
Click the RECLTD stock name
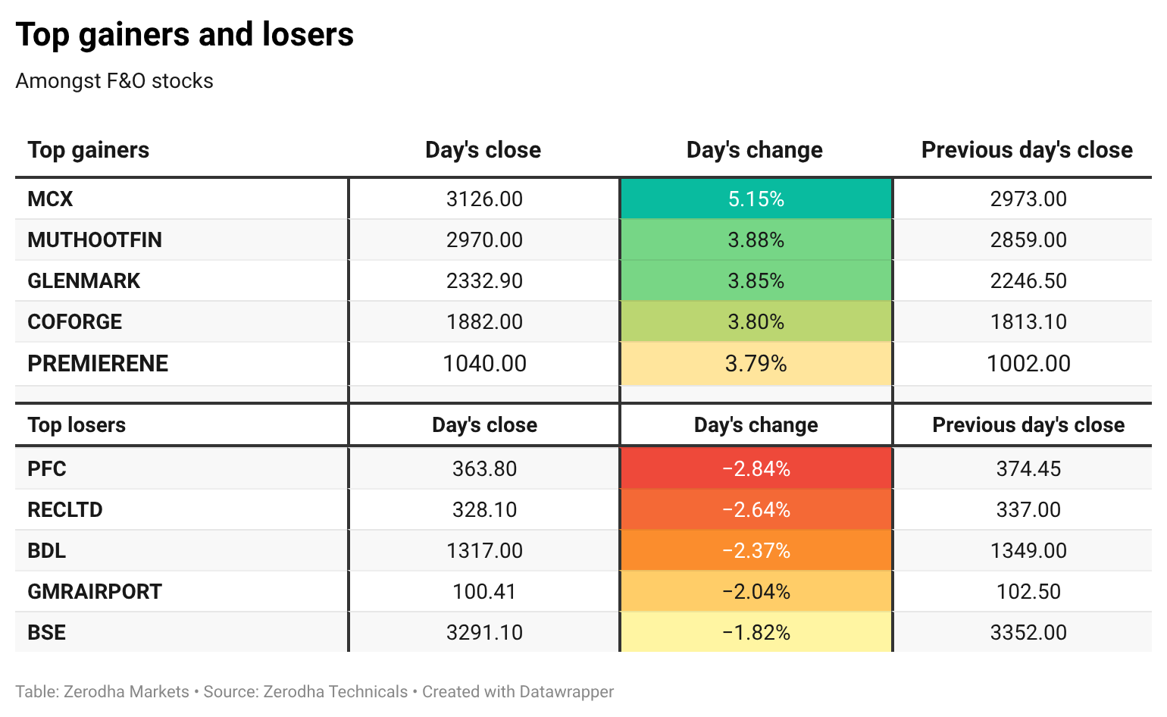[65, 509]
